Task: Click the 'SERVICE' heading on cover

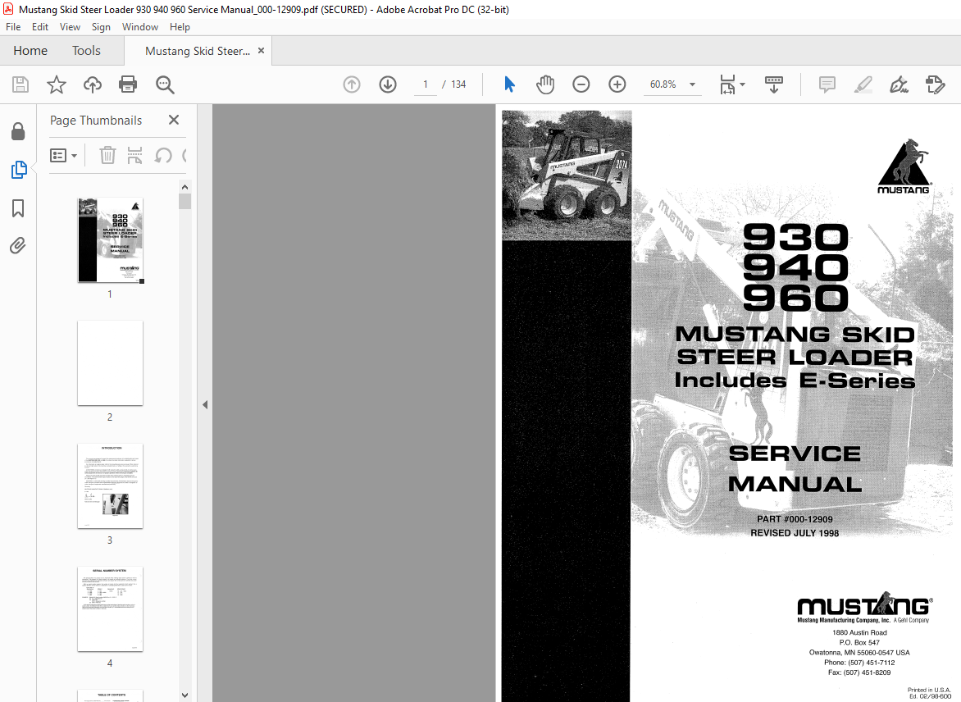Action: (x=795, y=454)
